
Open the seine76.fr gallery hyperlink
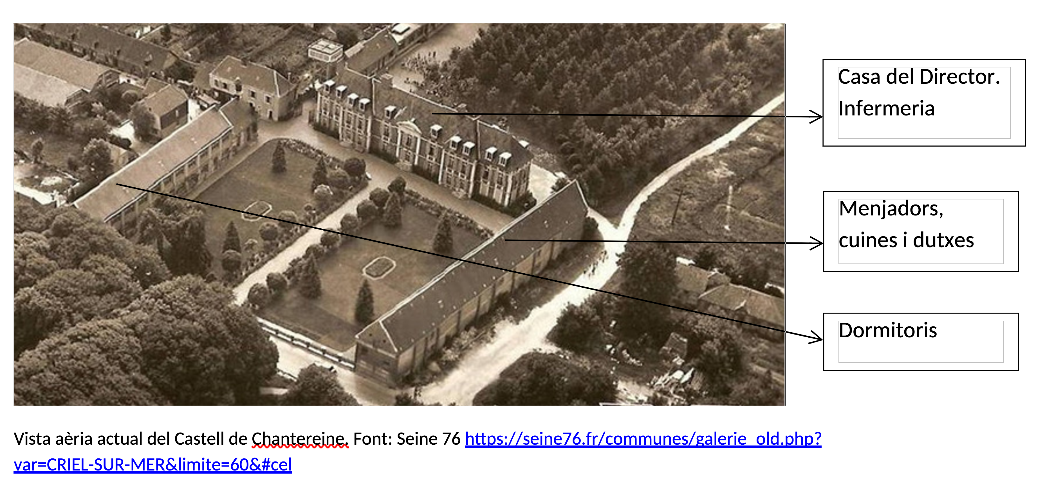(x=643, y=439)
